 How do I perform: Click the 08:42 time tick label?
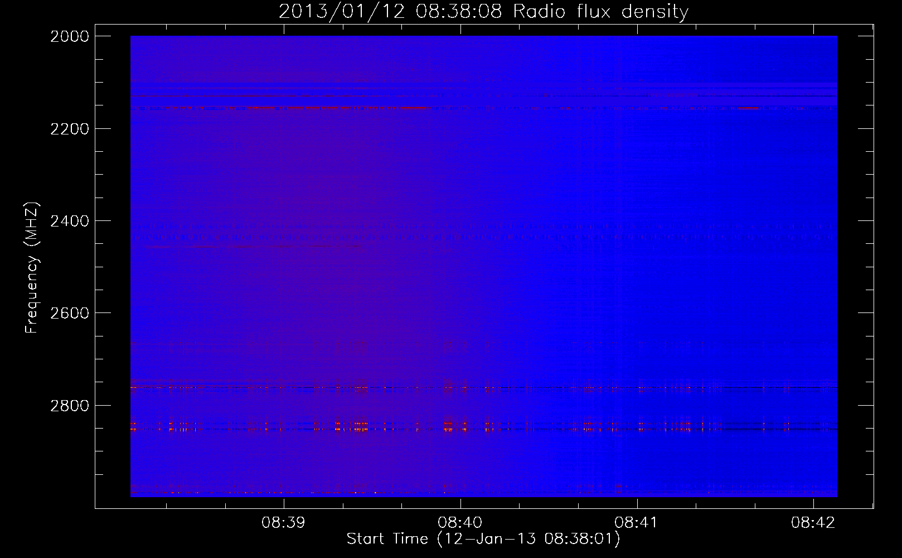[813, 523]
